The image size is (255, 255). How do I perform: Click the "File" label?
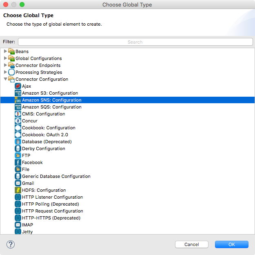tap(26, 169)
